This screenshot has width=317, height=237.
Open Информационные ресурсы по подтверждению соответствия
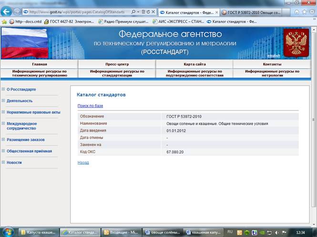coord(194,73)
